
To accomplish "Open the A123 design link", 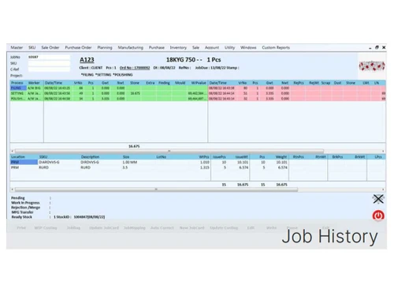I will click(x=87, y=60).
